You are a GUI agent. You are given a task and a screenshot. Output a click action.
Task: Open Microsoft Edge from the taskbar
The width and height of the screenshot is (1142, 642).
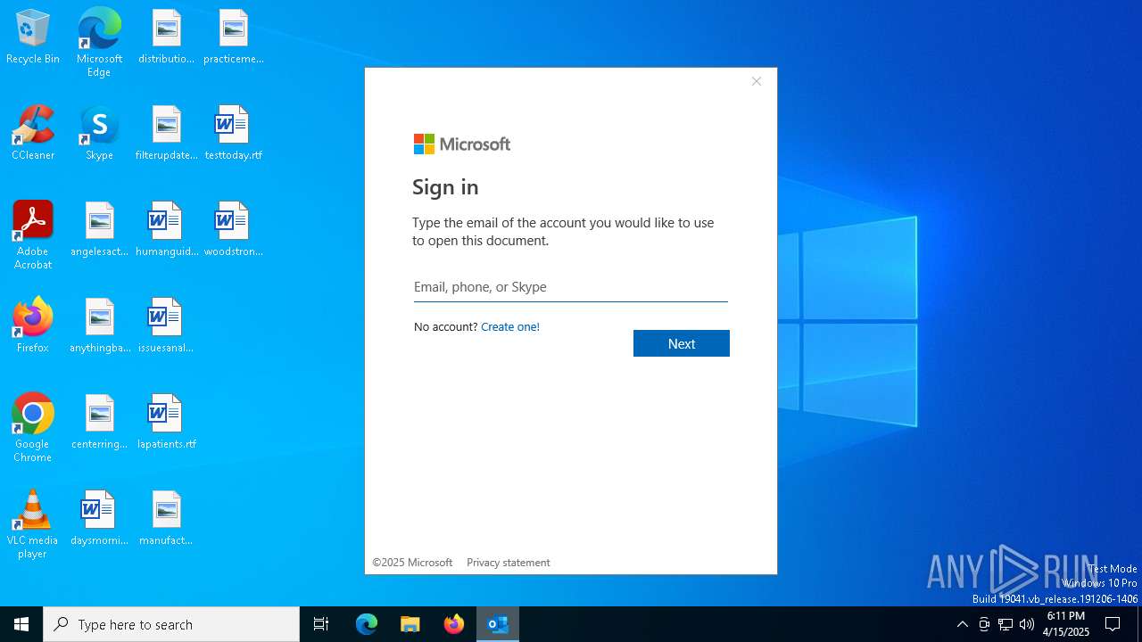tap(367, 624)
